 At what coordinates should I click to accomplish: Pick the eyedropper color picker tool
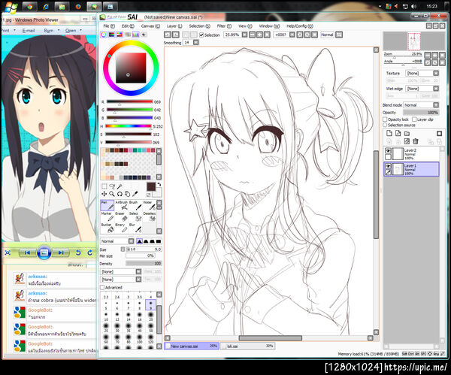click(135, 194)
